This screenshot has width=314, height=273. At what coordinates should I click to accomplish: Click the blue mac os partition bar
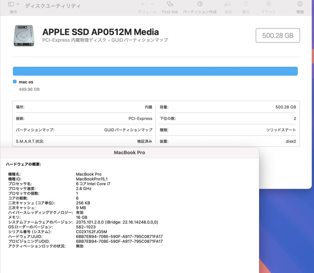(155, 71)
